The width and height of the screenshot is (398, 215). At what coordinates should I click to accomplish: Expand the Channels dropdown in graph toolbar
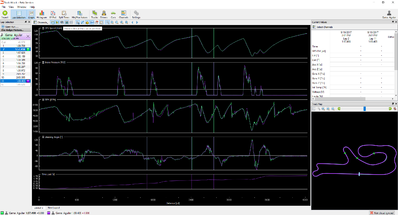coord(41,22)
